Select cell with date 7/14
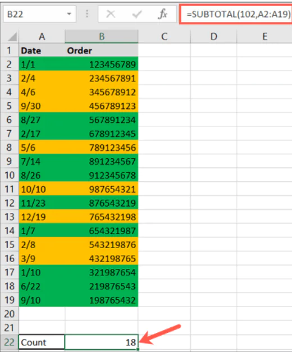292x352 pixels. point(42,161)
